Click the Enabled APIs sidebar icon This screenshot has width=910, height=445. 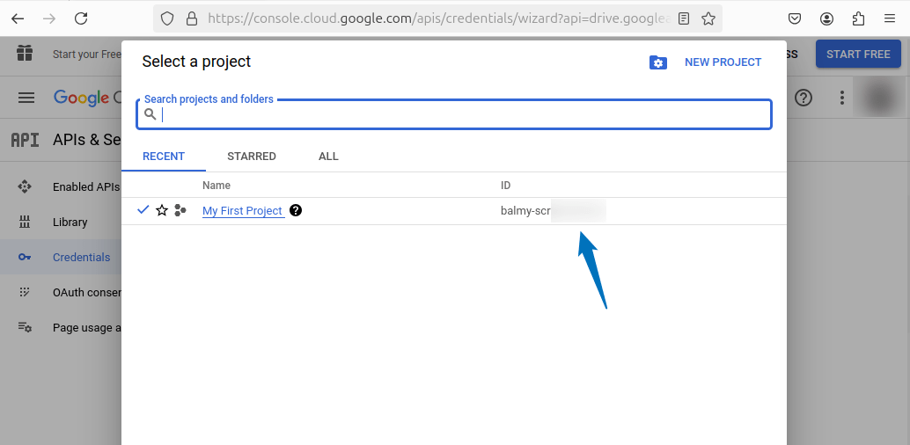25,186
